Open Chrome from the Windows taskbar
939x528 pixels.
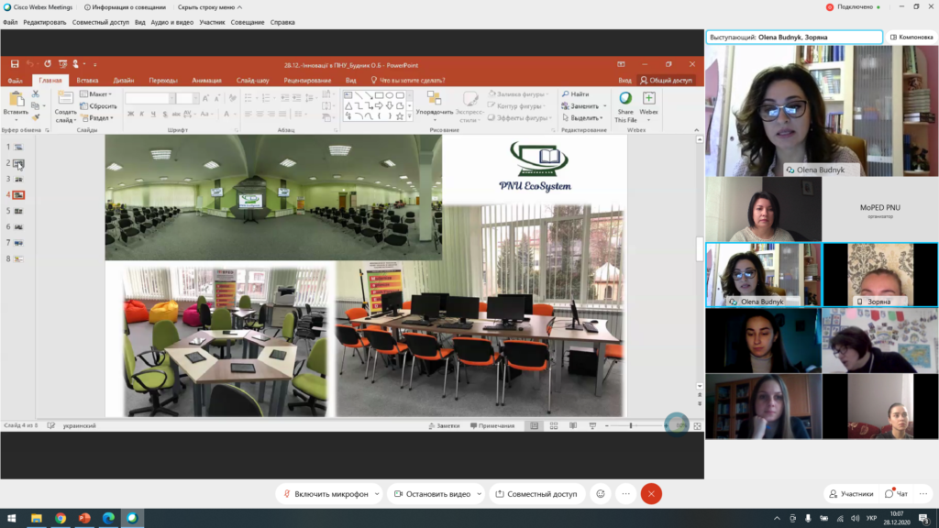(x=61, y=519)
